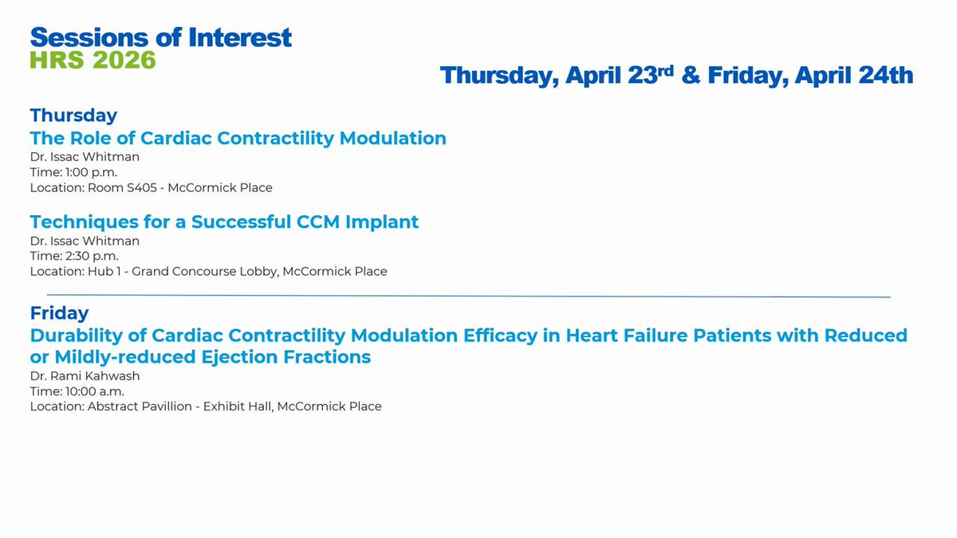957x538 pixels.
Task: Select the Friday section label
Action: (x=60, y=312)
